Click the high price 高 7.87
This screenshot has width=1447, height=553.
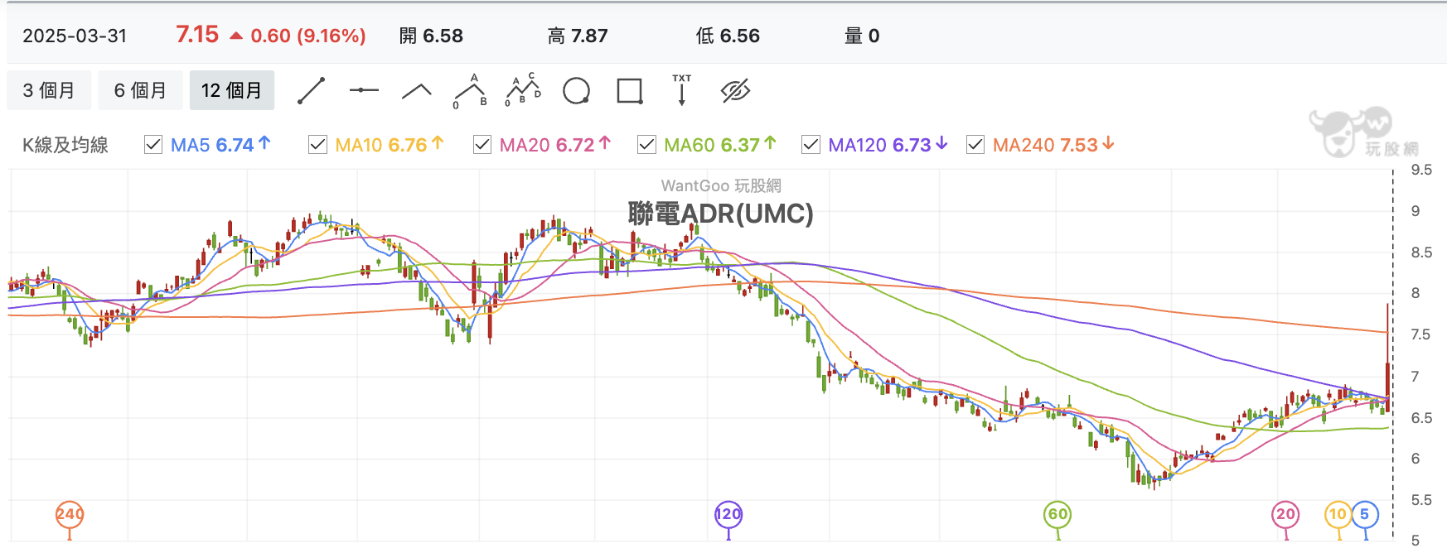[578, 36]
